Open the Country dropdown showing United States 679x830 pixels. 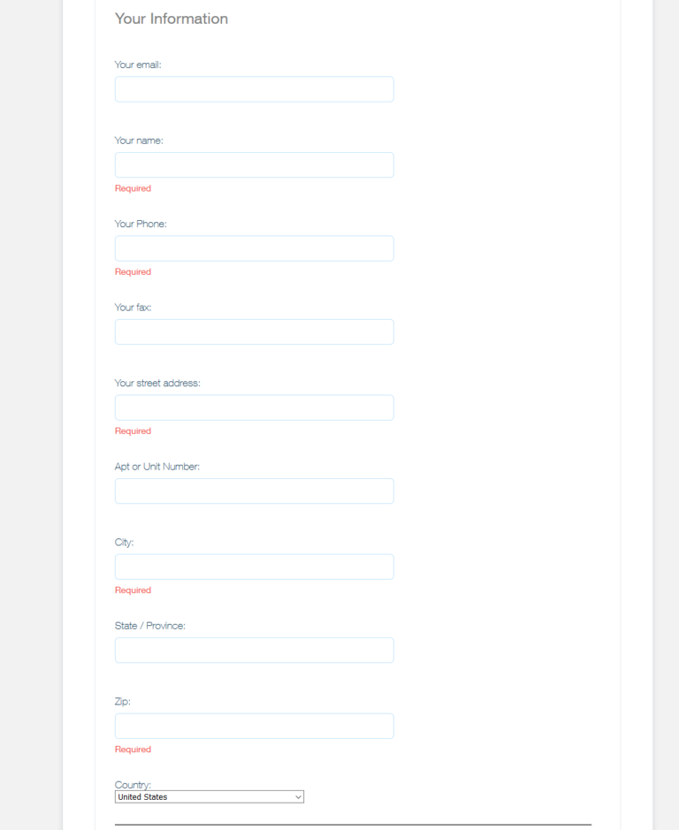210,797
